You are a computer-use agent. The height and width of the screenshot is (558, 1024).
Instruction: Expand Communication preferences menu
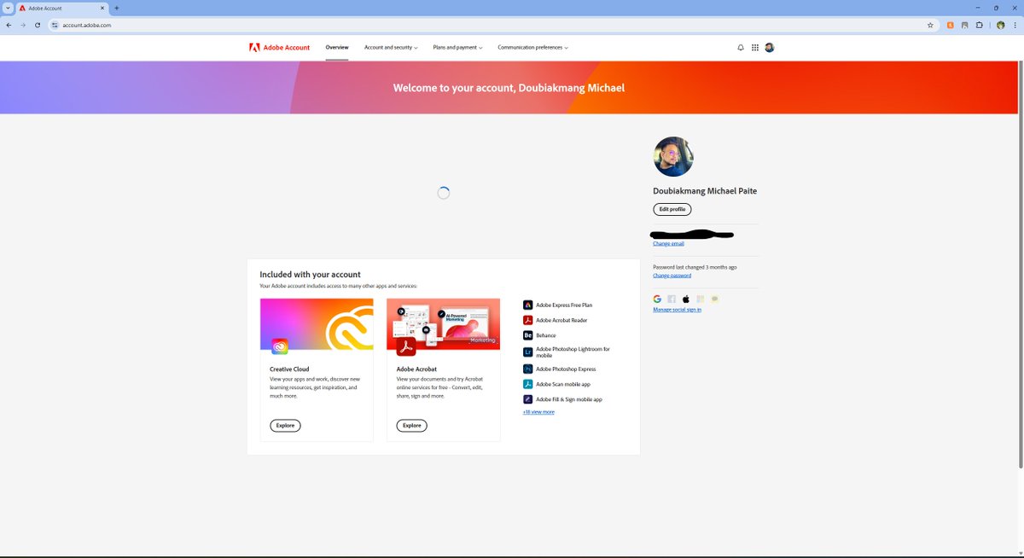tap(532, 48)
